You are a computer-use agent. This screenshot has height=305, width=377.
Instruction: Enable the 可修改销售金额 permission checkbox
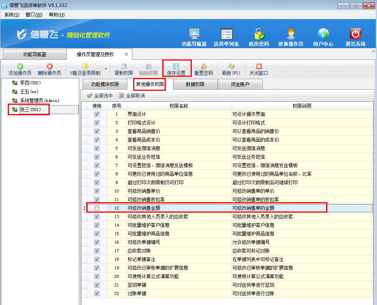pyautogui.click(x=96, y=208)
